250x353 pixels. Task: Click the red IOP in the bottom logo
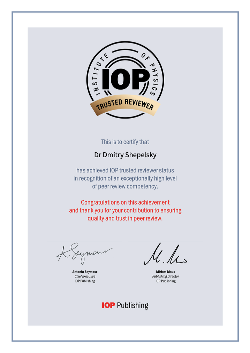(x=108, y=305)
